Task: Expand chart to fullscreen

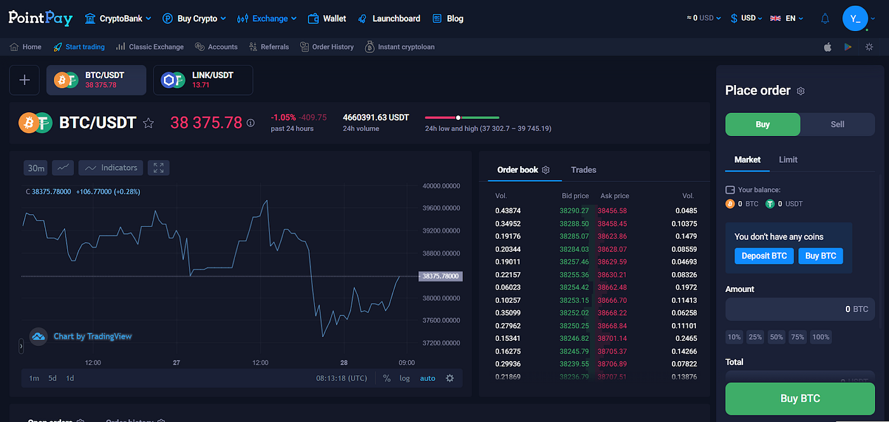Action: click(x=159, y=168)
